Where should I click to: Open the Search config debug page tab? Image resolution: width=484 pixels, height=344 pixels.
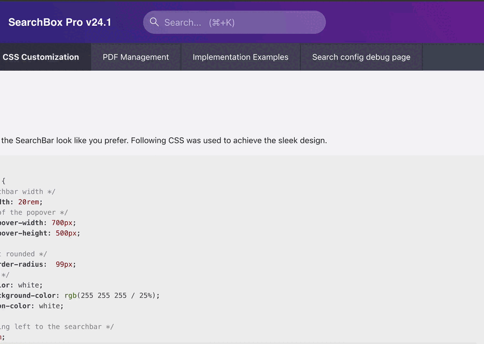click(x=361, y=57)
